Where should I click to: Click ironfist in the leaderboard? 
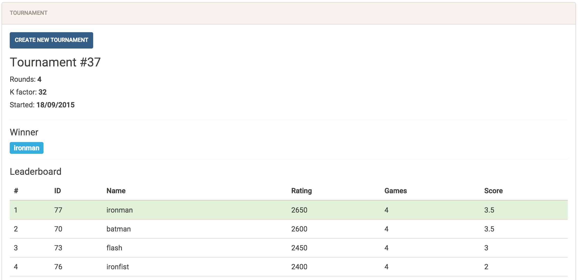117,267
